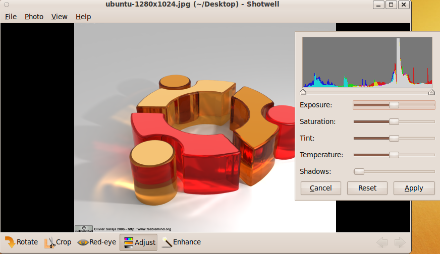
Task: Click the Tint slider handle
Action: [394, 138]
